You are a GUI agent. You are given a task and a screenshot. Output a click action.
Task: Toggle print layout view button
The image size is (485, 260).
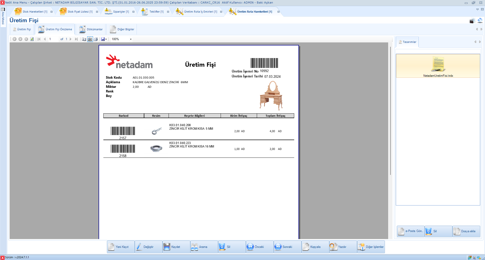[90, 39]
